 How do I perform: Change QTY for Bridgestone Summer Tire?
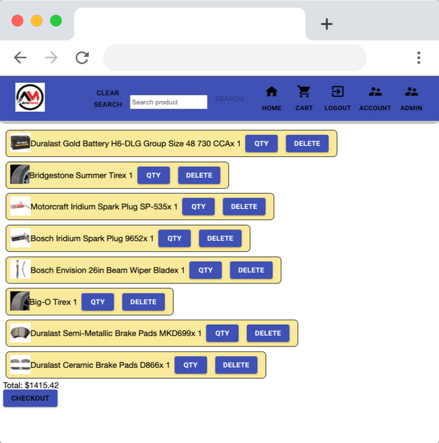pyautogui.click(x=153, y=175)
